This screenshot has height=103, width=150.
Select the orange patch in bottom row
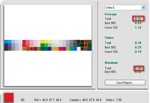[x=57, y=49]
